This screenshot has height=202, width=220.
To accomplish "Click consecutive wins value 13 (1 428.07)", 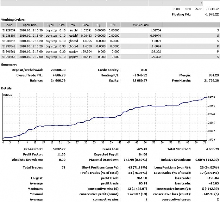I will [x=137, y=189].
